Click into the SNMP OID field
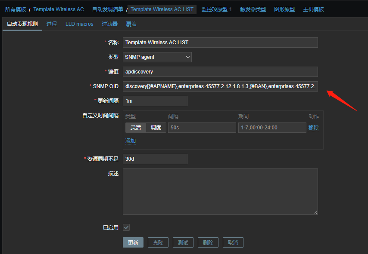Screen dimensions: 368x254 [220, 86]
